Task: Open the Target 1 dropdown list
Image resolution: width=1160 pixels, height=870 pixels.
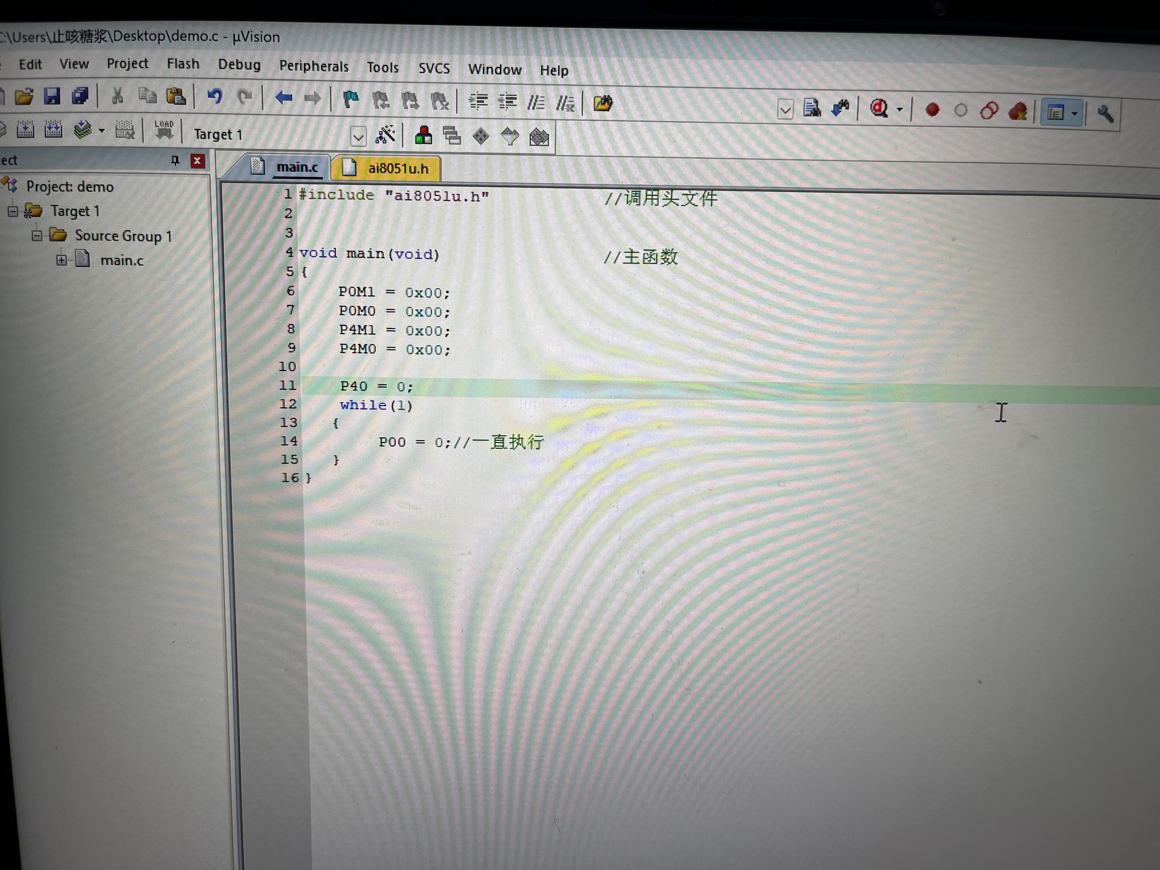Action: tap(358, 136)
